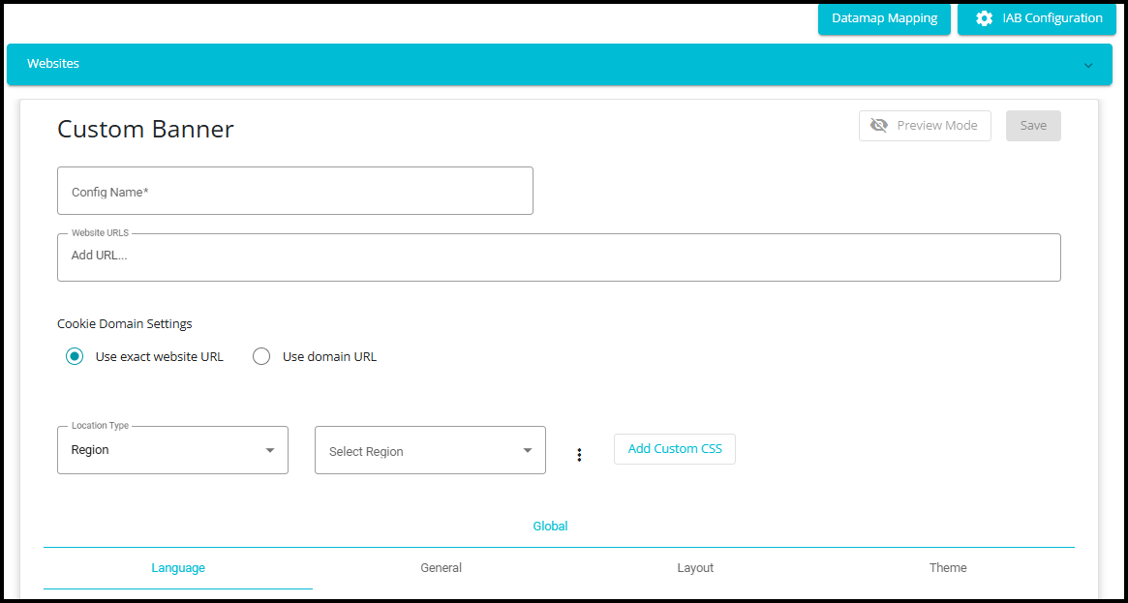Click the Add Custom CSS button

click(675, 449)
